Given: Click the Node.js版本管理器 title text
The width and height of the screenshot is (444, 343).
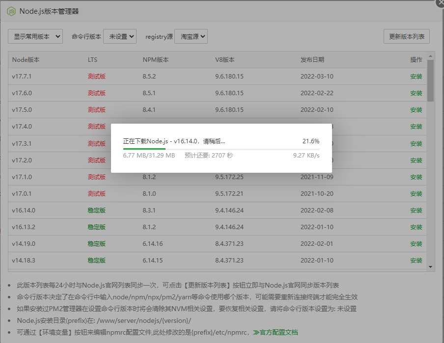Looking at the screenshot, I should pyautogui.click(x=49, y=11).
